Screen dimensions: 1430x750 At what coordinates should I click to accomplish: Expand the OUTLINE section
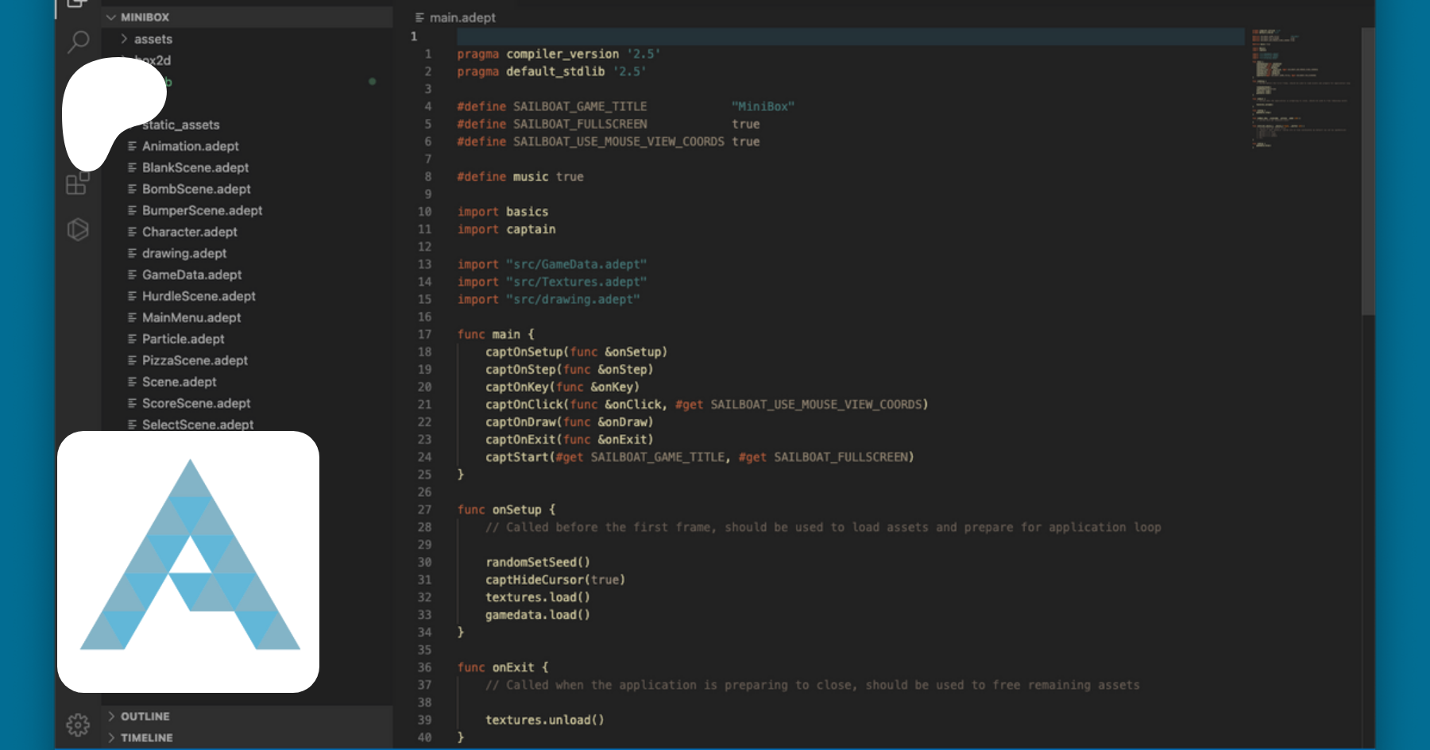click(x=145, y=716)
